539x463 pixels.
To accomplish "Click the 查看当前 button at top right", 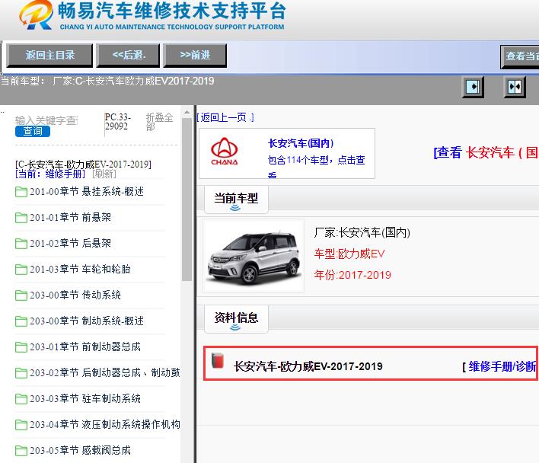I will (x=520, y=56).
